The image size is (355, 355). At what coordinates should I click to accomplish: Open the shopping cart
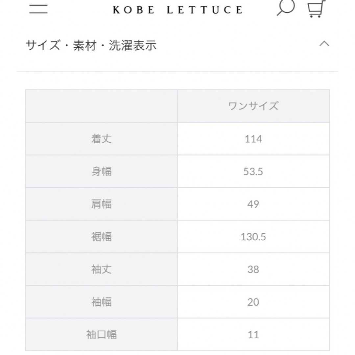316,9
